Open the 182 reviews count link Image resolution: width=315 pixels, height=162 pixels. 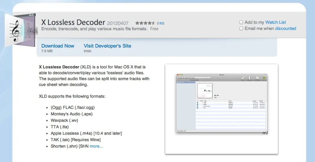pos(161,23)
